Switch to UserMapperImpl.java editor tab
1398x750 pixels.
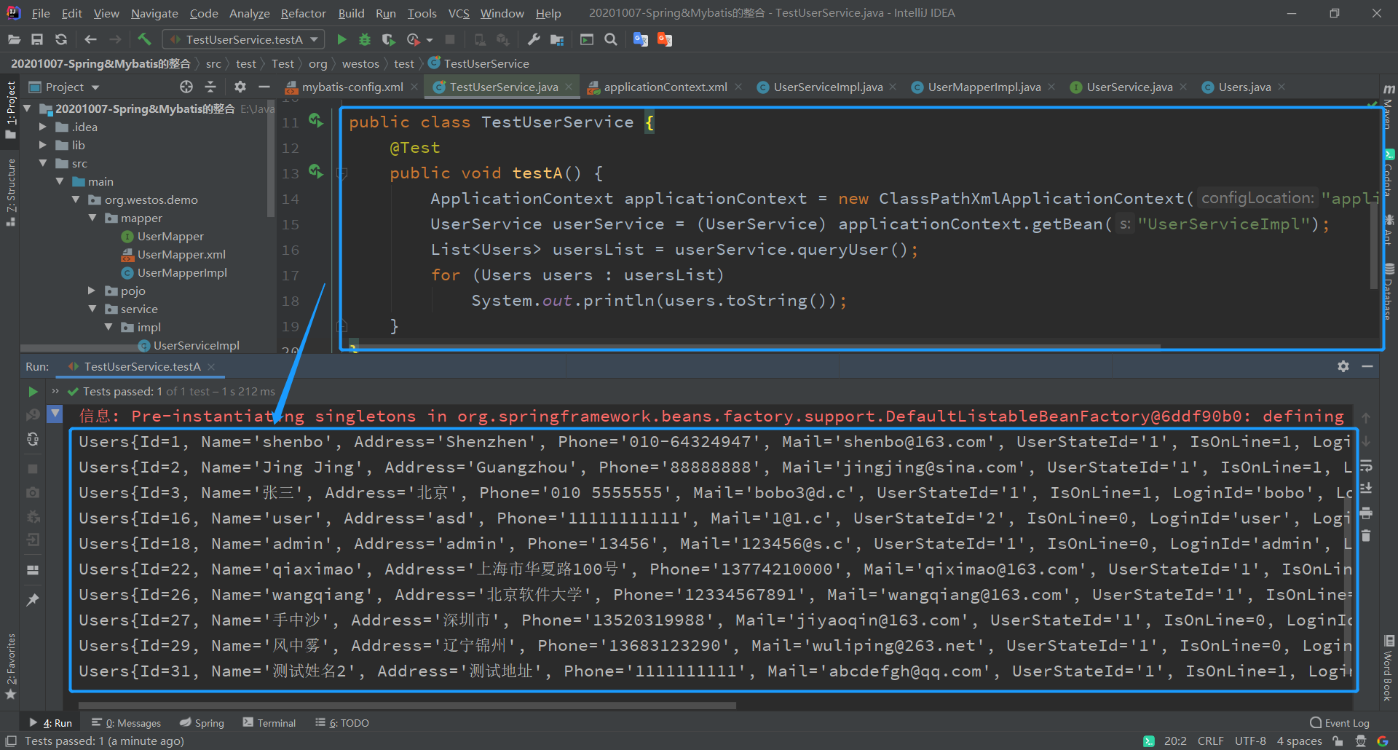[x=984, y=87]
